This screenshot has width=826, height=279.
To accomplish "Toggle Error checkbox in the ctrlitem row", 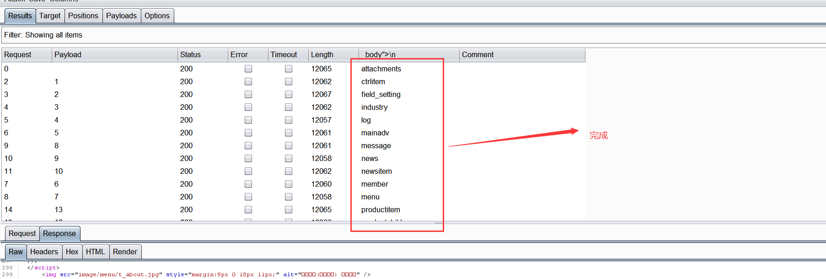I will click(x=248, y=81).
